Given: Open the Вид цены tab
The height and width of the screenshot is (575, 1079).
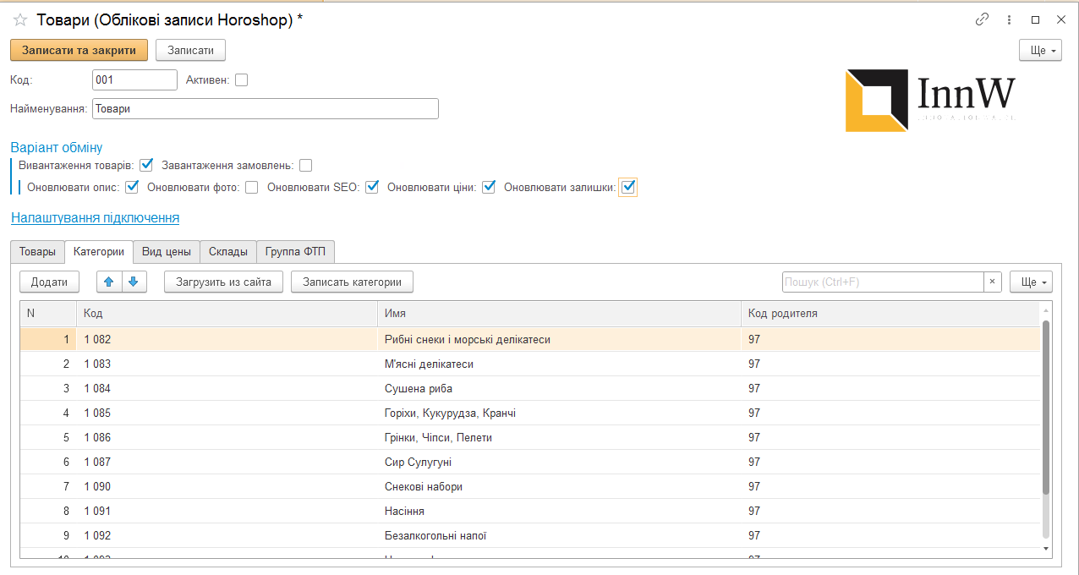Looking at the screenshot, I should tap(167, 252).
